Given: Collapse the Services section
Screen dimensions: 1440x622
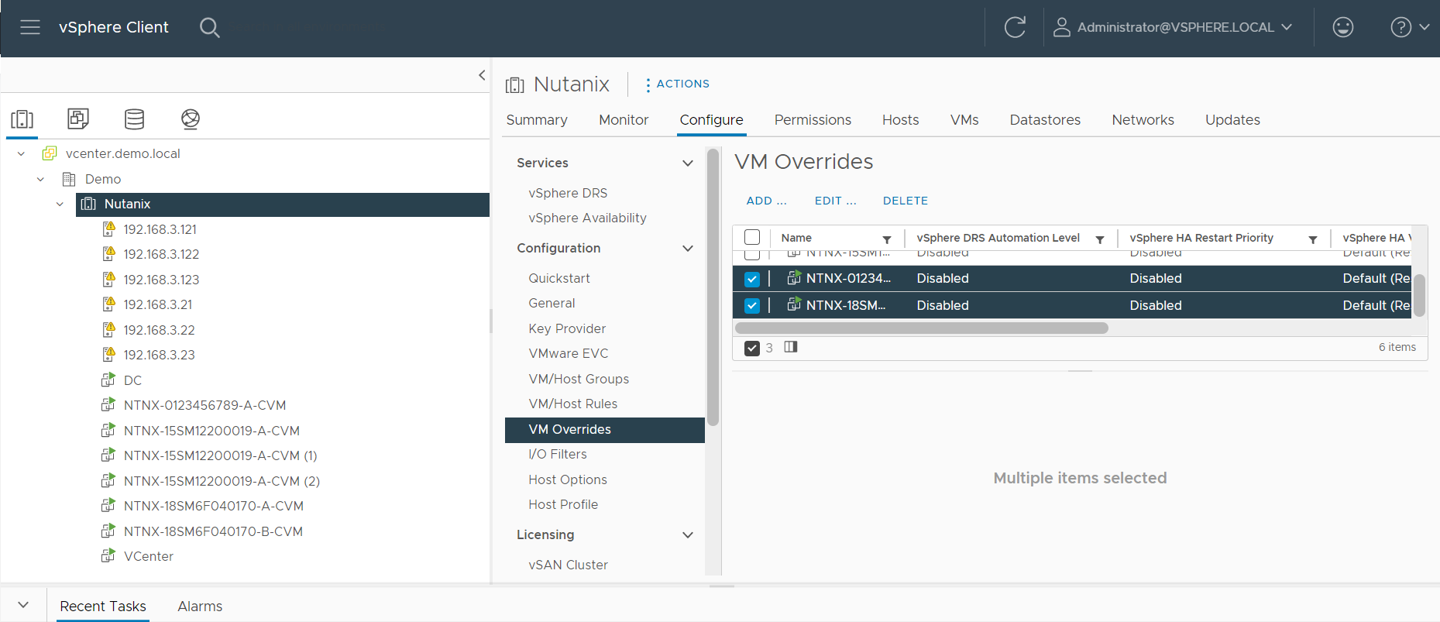Looking at the screenshot, I should pyautogui.click(x=687, y=163).
